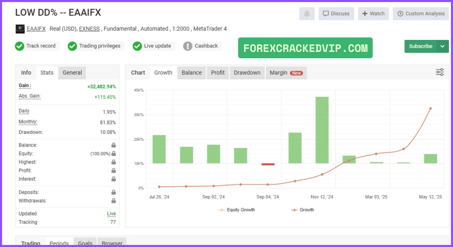Click the Trading privileges checkmark badge
453x247 pixels.
[72, 46]
